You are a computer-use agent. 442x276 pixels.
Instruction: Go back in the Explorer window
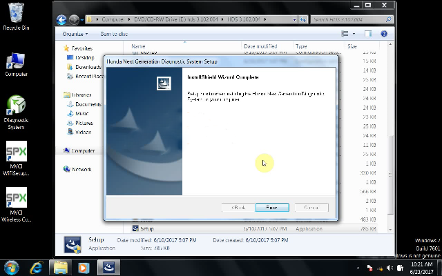coord(61,20)
